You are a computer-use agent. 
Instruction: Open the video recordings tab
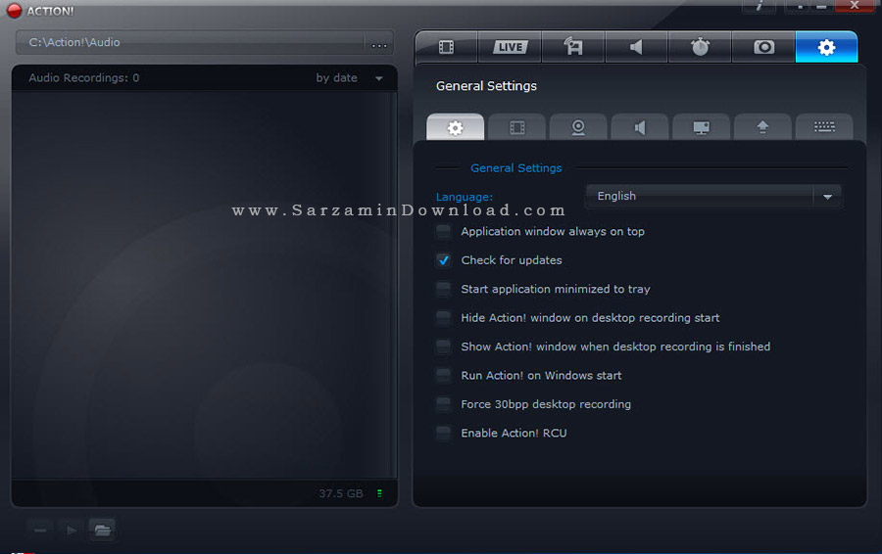[446, 47]
